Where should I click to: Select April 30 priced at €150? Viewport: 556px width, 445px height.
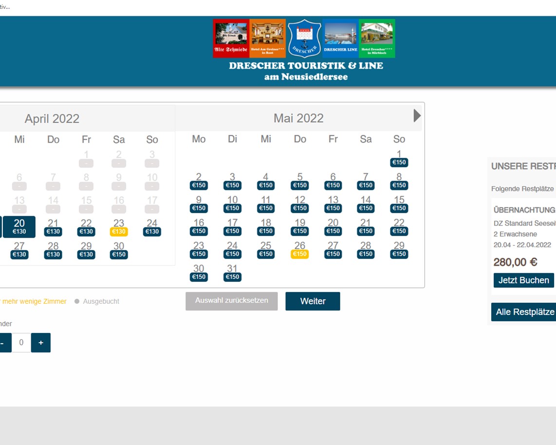coord(119,250)
